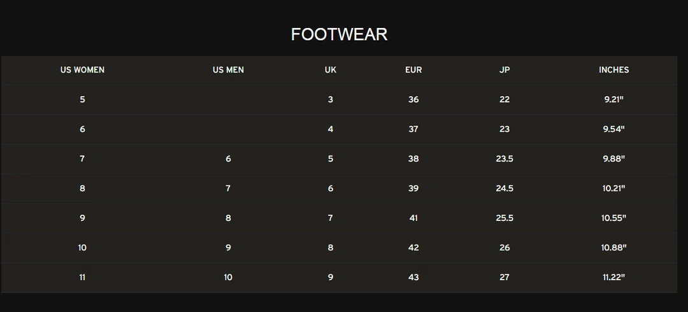Click the INCHES column header
This screenshot has height=312, width=688.
click(x=613, y=70)
